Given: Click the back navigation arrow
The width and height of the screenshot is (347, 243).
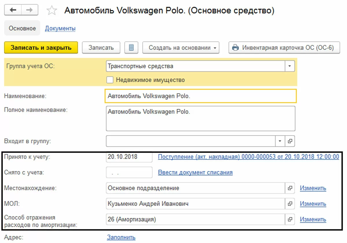Looking at the screenshot, I should coord(13,10).
